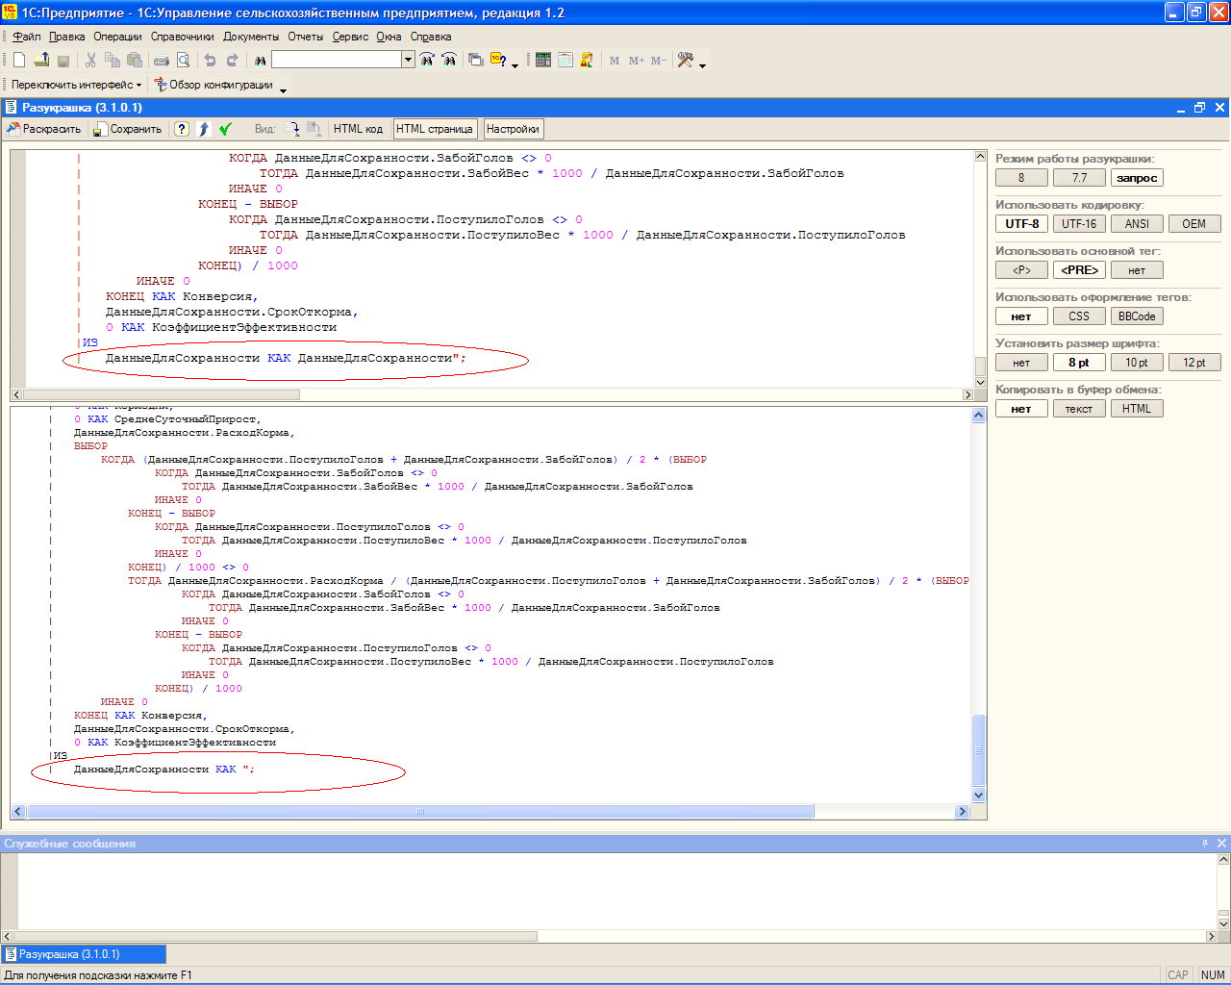This screenshot has height=985, width=1231.
Task: Set font size to 12 pt
Action: pyautogui.click(x=1194, y=363)
